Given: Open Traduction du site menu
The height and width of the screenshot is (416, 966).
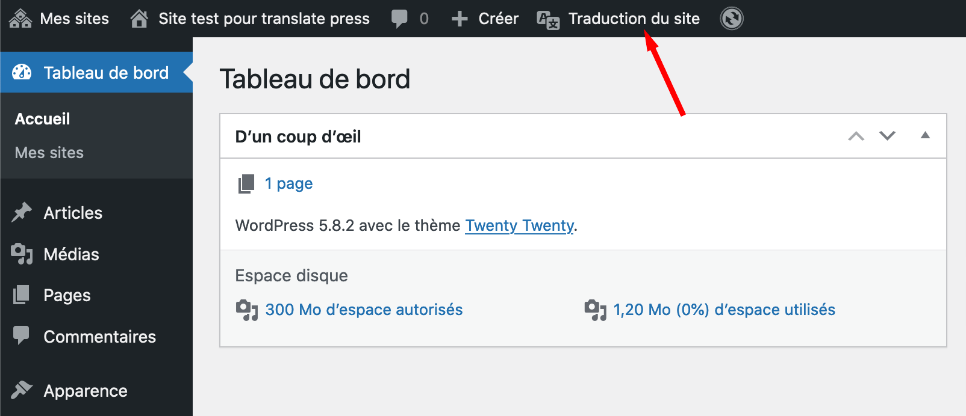Looking at the screenshot, I should click(x=634, y=19).
